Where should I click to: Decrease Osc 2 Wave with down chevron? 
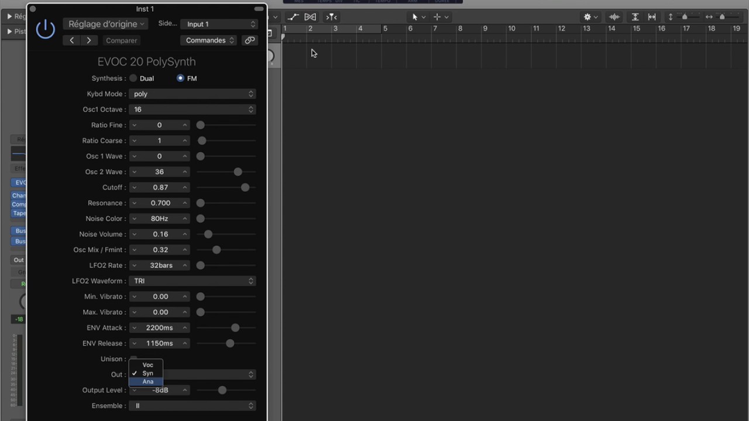pos(134,172)
